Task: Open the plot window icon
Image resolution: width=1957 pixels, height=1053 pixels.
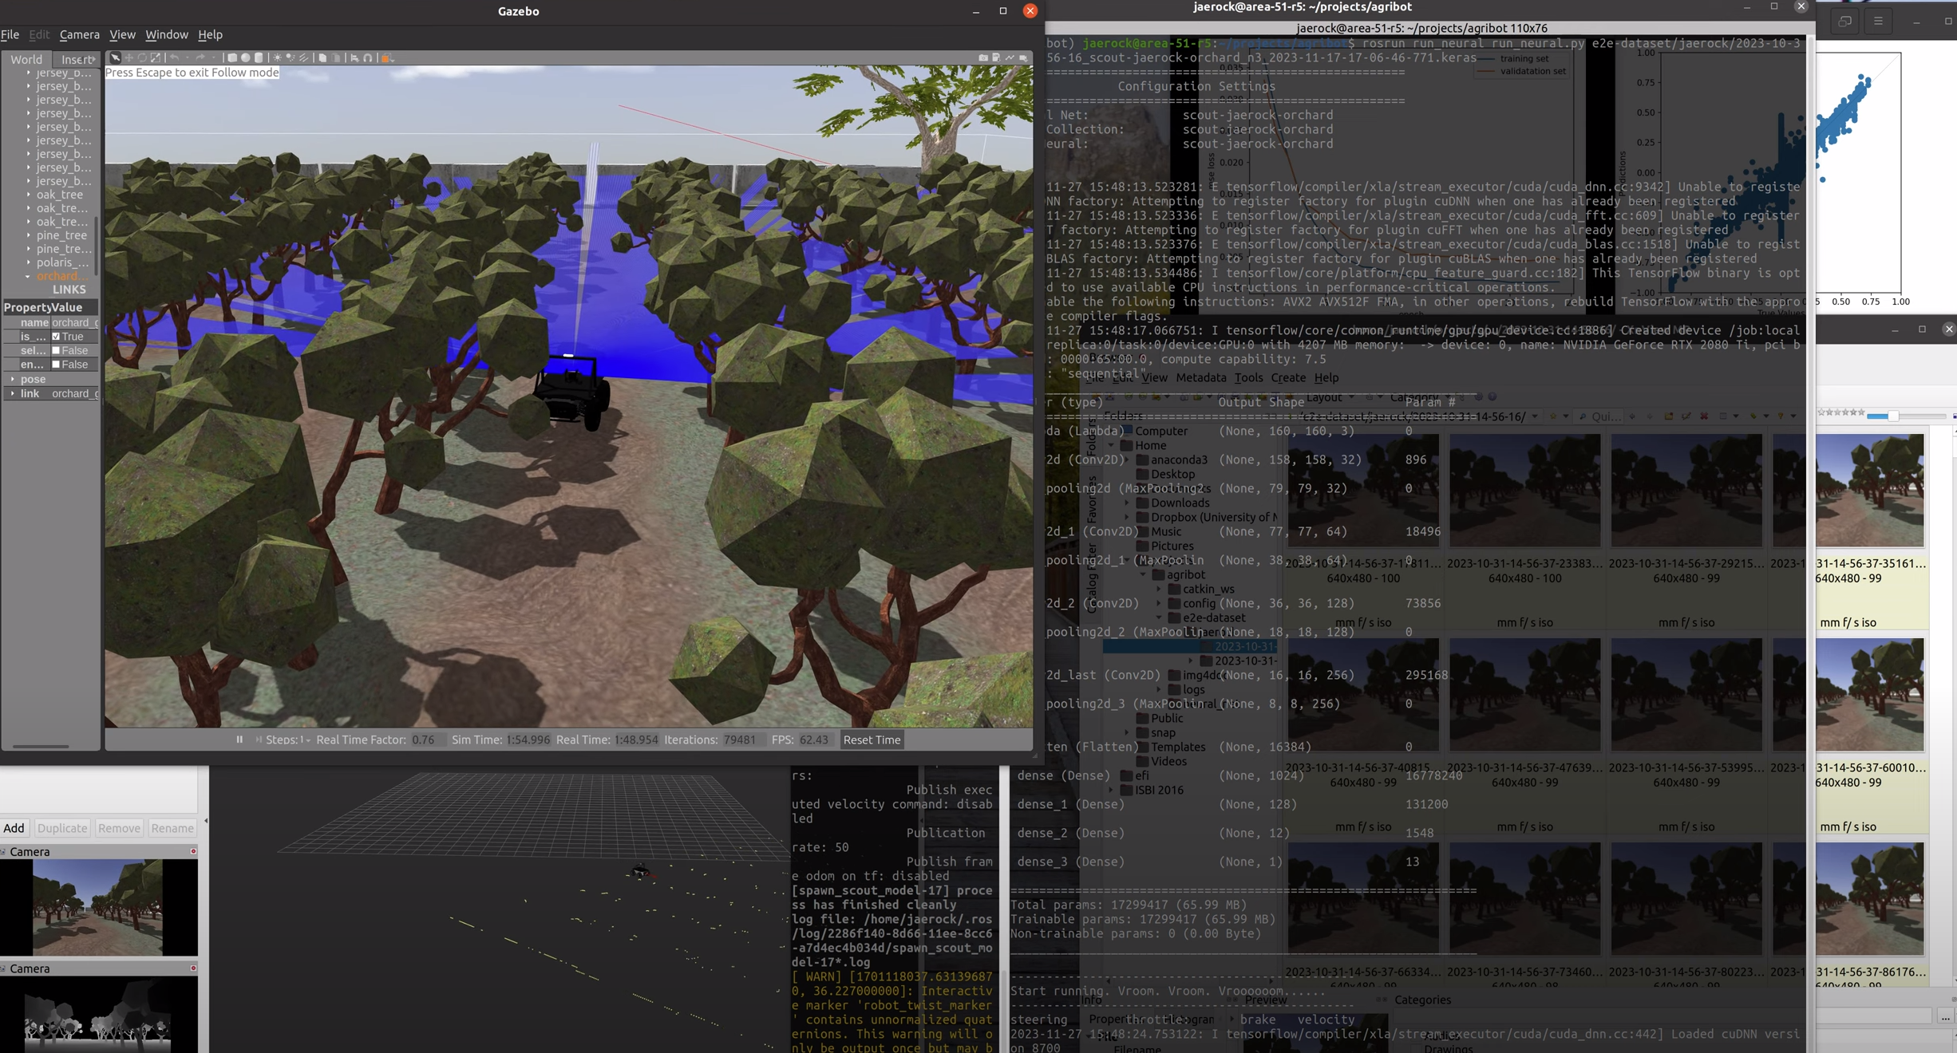Action: (1010, 57)
